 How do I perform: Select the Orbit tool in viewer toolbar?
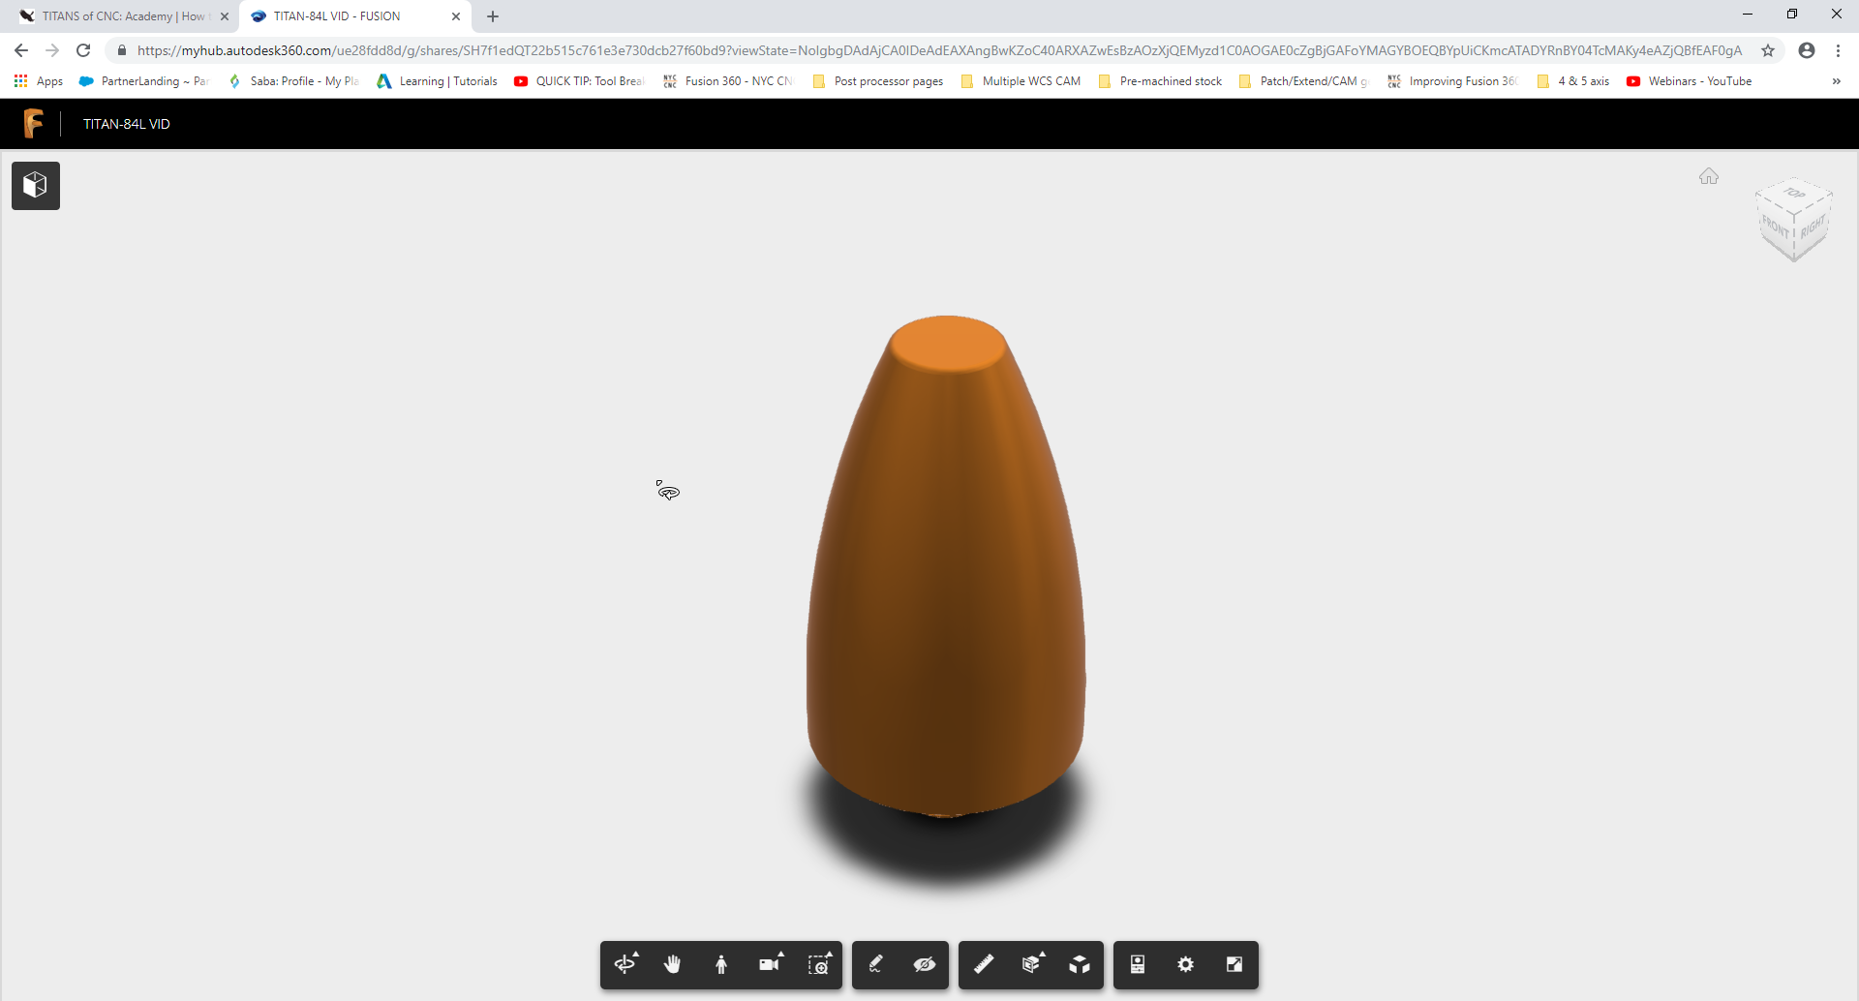tap(625, 964)
